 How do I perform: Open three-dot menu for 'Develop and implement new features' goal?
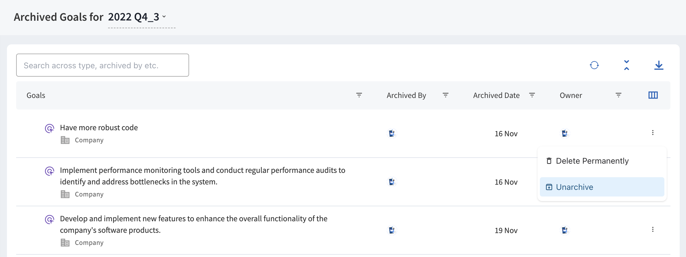coord(653,230)
